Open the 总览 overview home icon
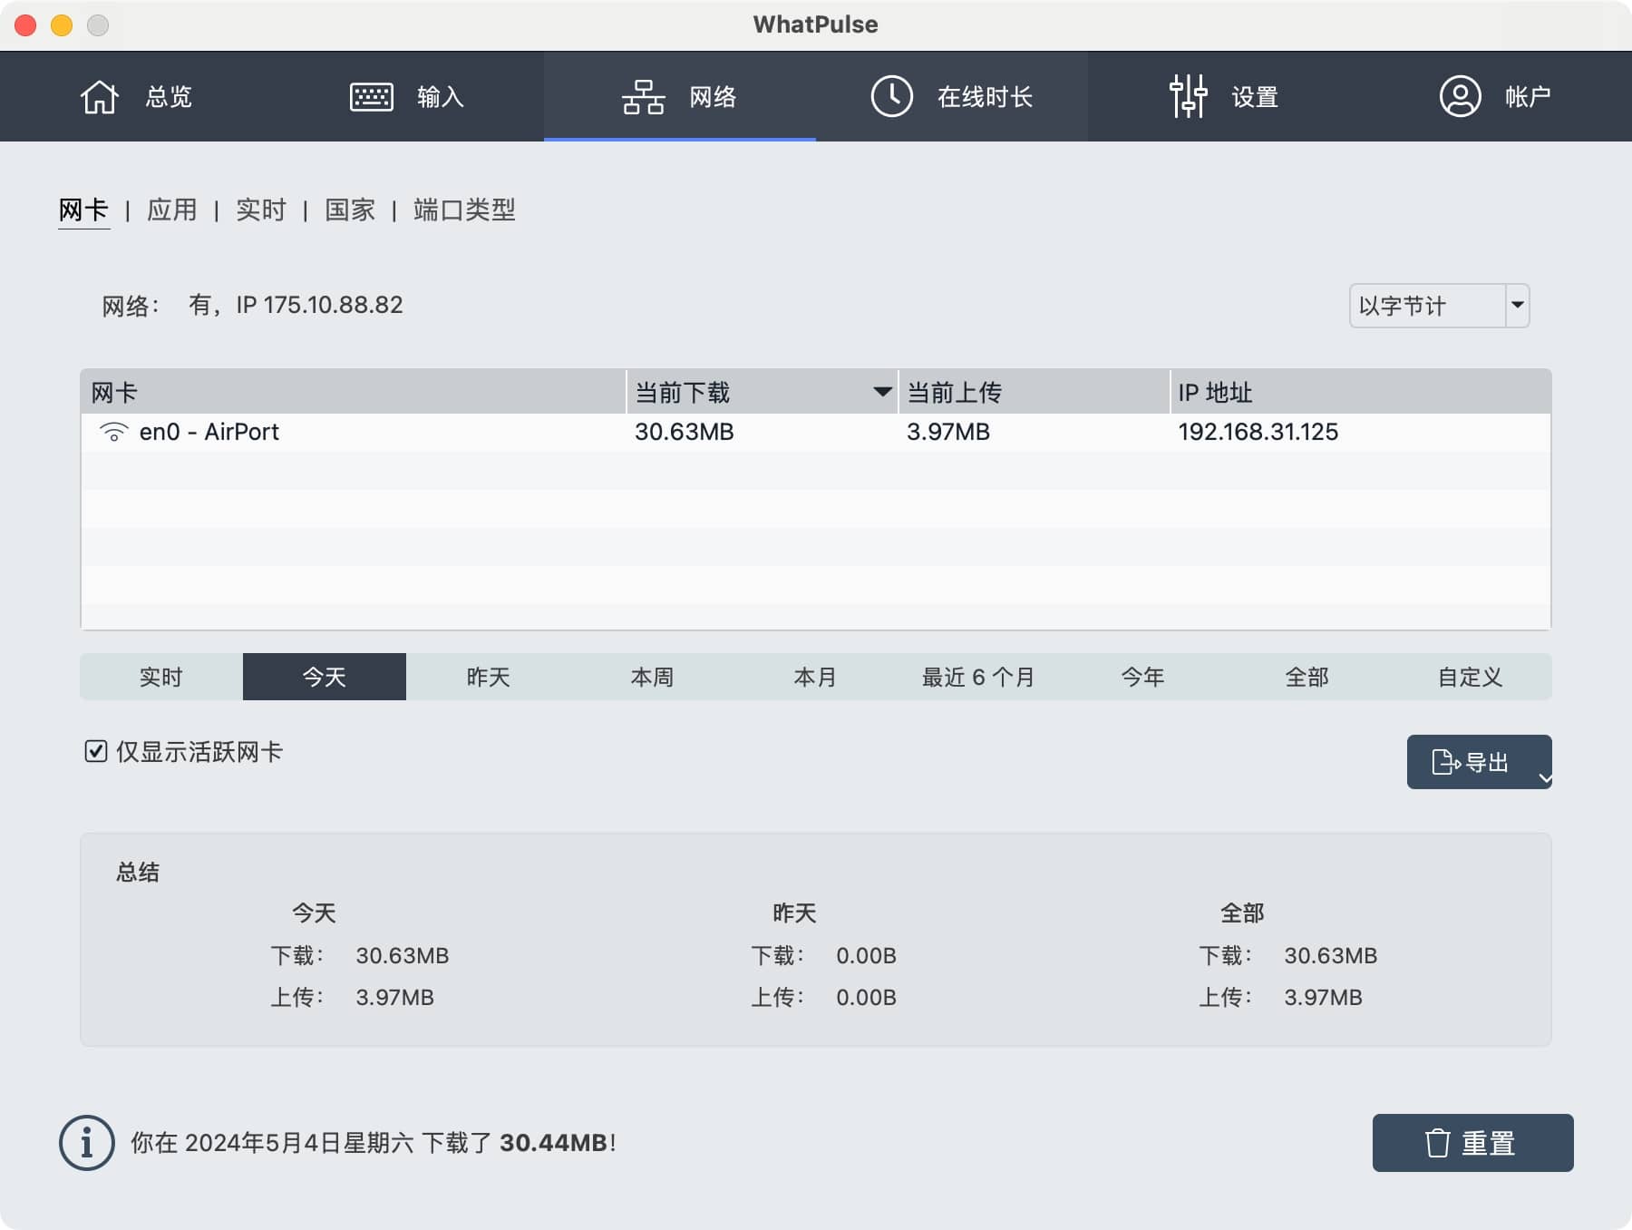Viewport: 1632px width, 1230px height. point(99,96)
